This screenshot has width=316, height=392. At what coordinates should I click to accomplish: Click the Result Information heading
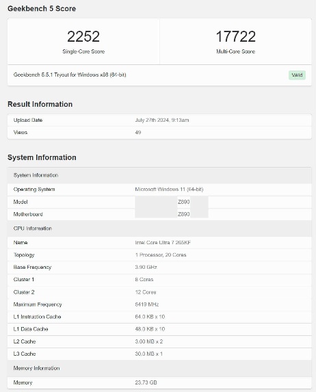40,104
